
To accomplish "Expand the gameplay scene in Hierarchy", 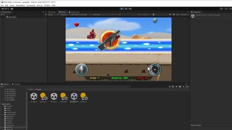I will [x=5, y=17].
